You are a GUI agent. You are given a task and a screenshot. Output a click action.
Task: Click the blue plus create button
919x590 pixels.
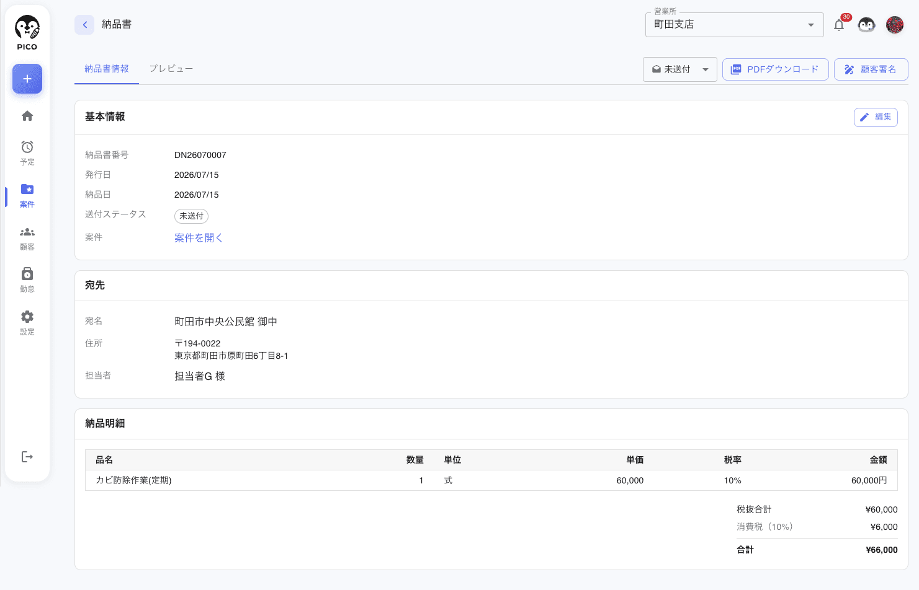[27, 79]
